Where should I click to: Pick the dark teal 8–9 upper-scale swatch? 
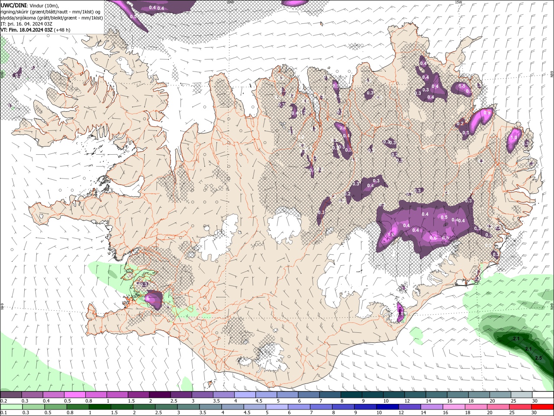(x=351, y=394)
